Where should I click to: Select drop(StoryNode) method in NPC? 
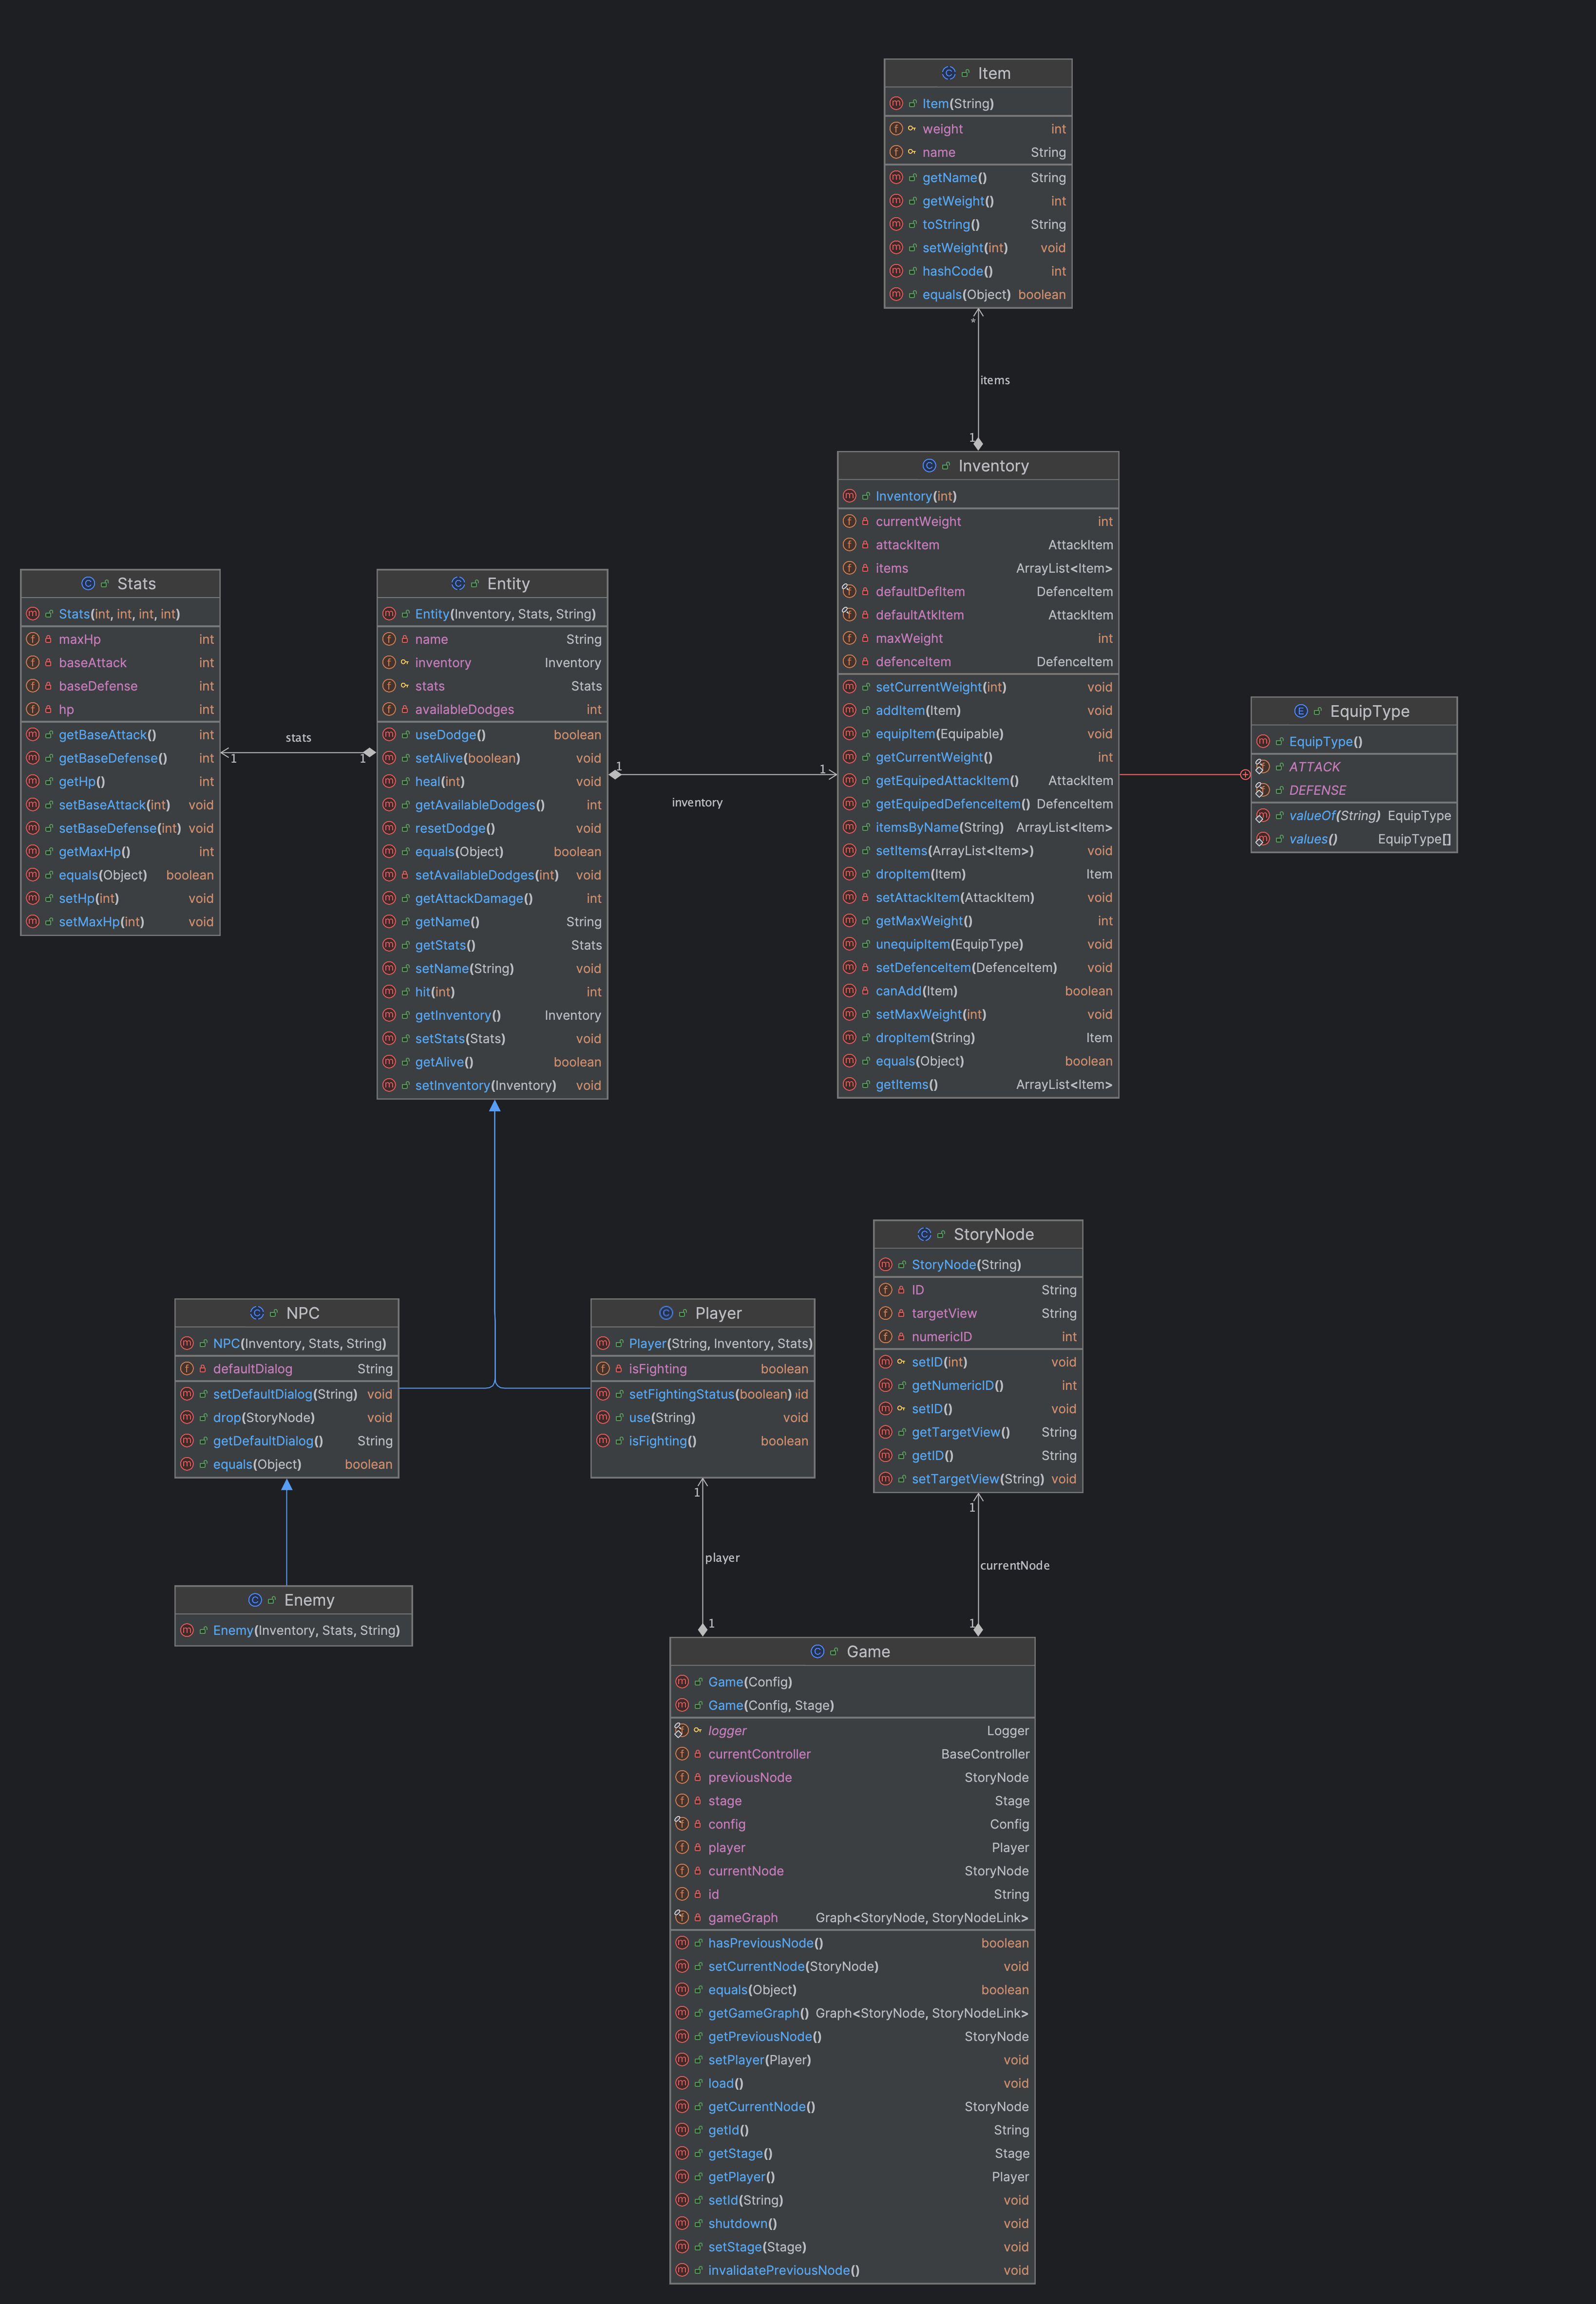pyautogui.click(x=263, y=1417)
